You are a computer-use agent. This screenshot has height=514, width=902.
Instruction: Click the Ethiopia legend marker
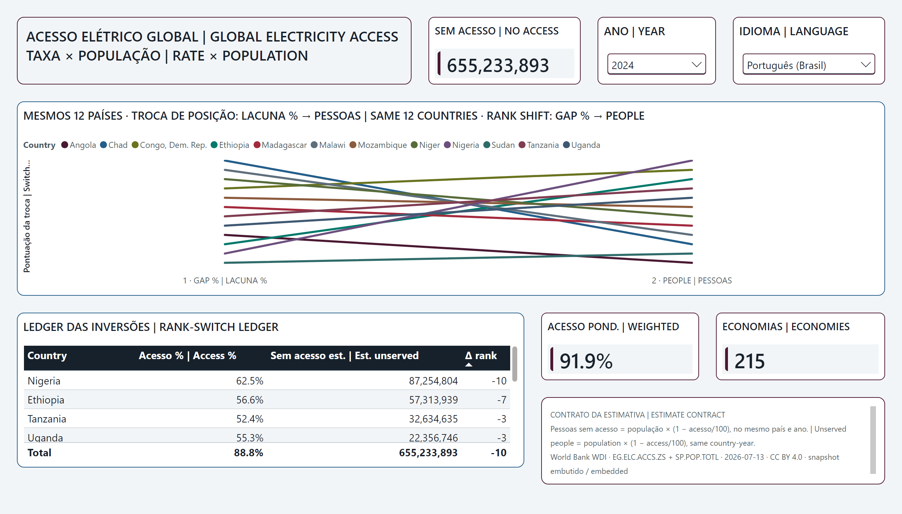tap(214, 145)
